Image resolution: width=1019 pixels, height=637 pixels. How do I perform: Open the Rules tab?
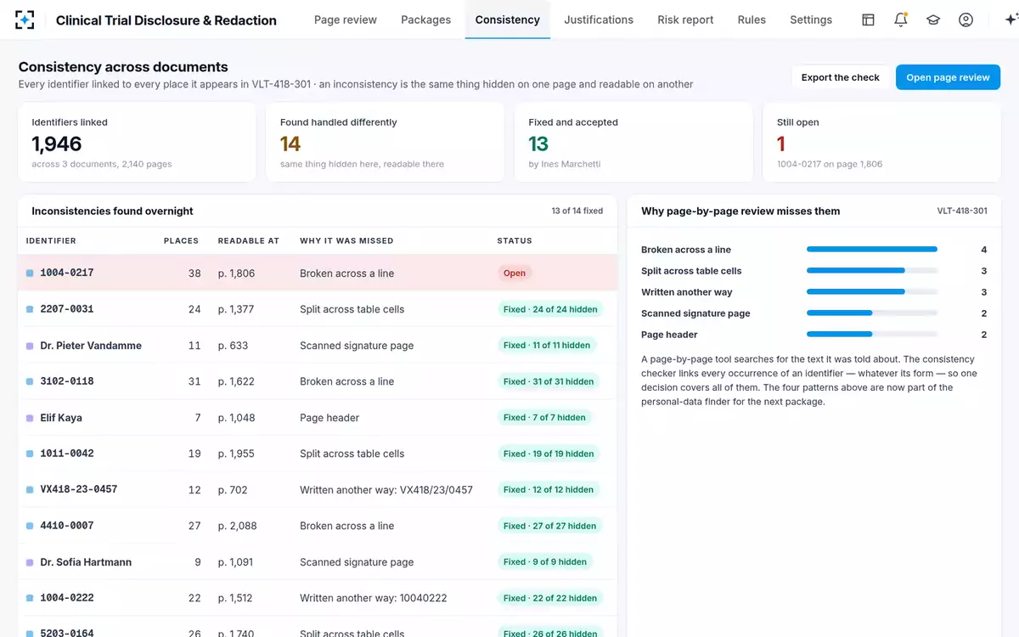pos(752,20)
